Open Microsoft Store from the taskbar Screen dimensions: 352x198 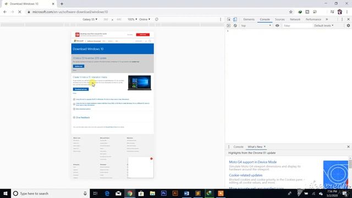coord(141,193)
